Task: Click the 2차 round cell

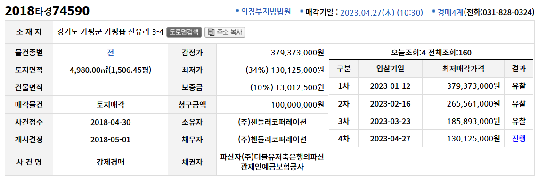Action: (343, 104)
